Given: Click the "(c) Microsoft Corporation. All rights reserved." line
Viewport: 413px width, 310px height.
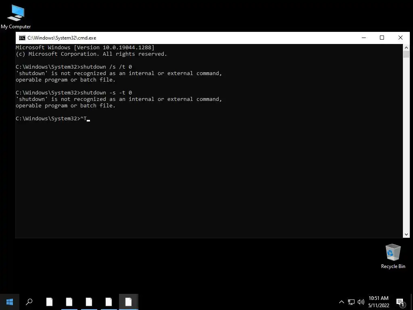Looking at the screenshot, I should click(x=92, y=54).
